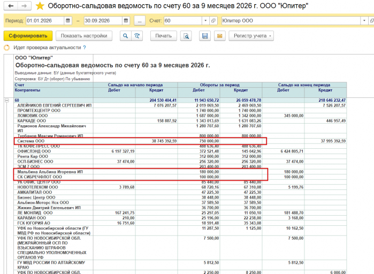
Task: Expand the account number dropdown arrow
Action: click(x=205, y=20)
